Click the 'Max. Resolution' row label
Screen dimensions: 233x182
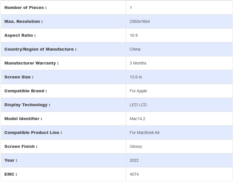(24, 21)
